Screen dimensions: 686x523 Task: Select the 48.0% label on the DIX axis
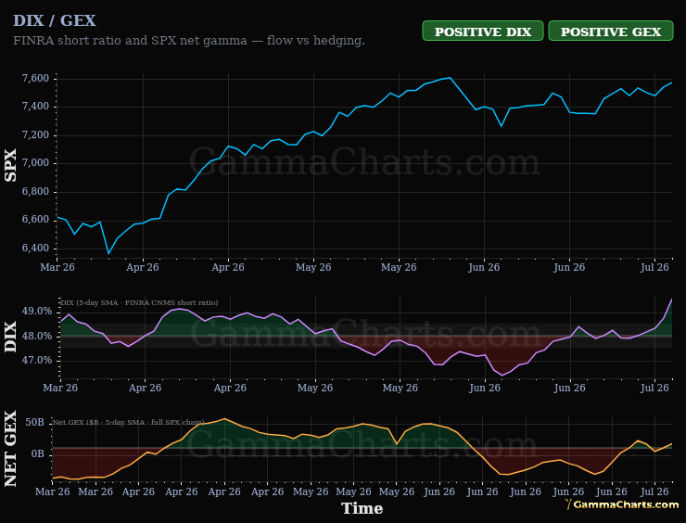[37, 336]
